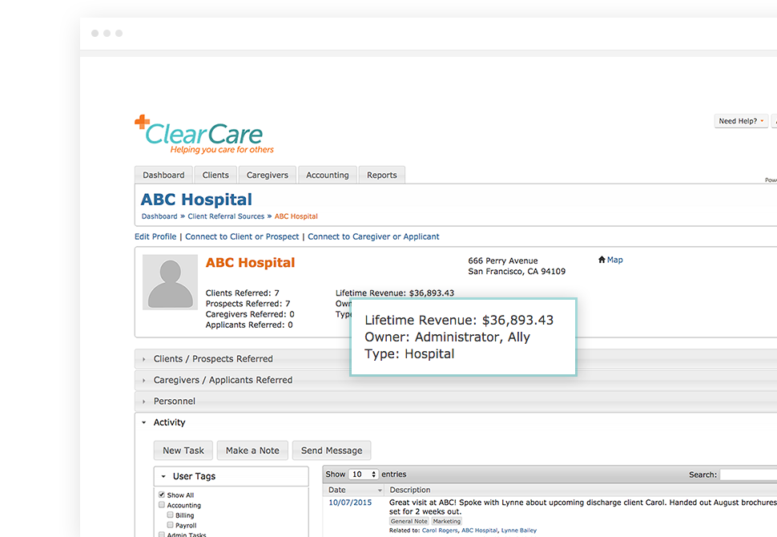Sort by the Date column header

coord(354,490)
